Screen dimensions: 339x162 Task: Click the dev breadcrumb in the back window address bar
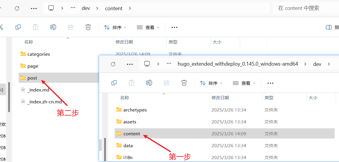coord(86,8)
